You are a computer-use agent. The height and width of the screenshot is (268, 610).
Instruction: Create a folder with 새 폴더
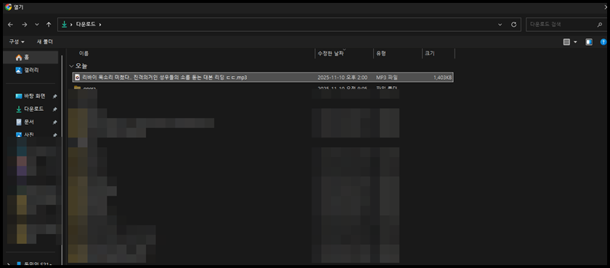45,41
